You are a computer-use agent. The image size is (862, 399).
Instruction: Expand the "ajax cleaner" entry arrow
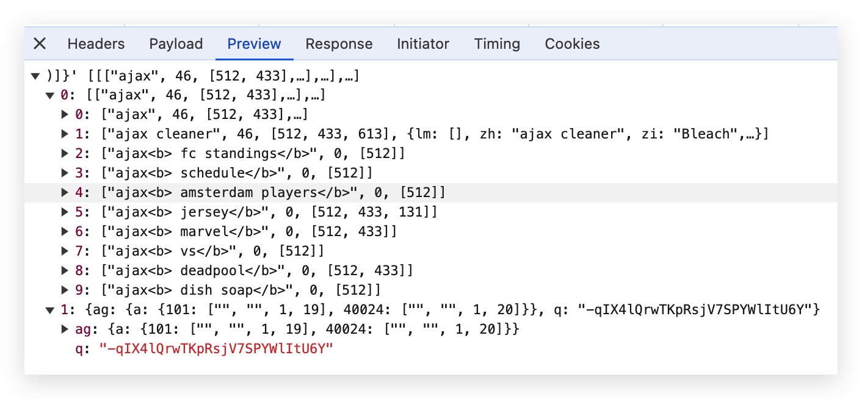[65, 134]
